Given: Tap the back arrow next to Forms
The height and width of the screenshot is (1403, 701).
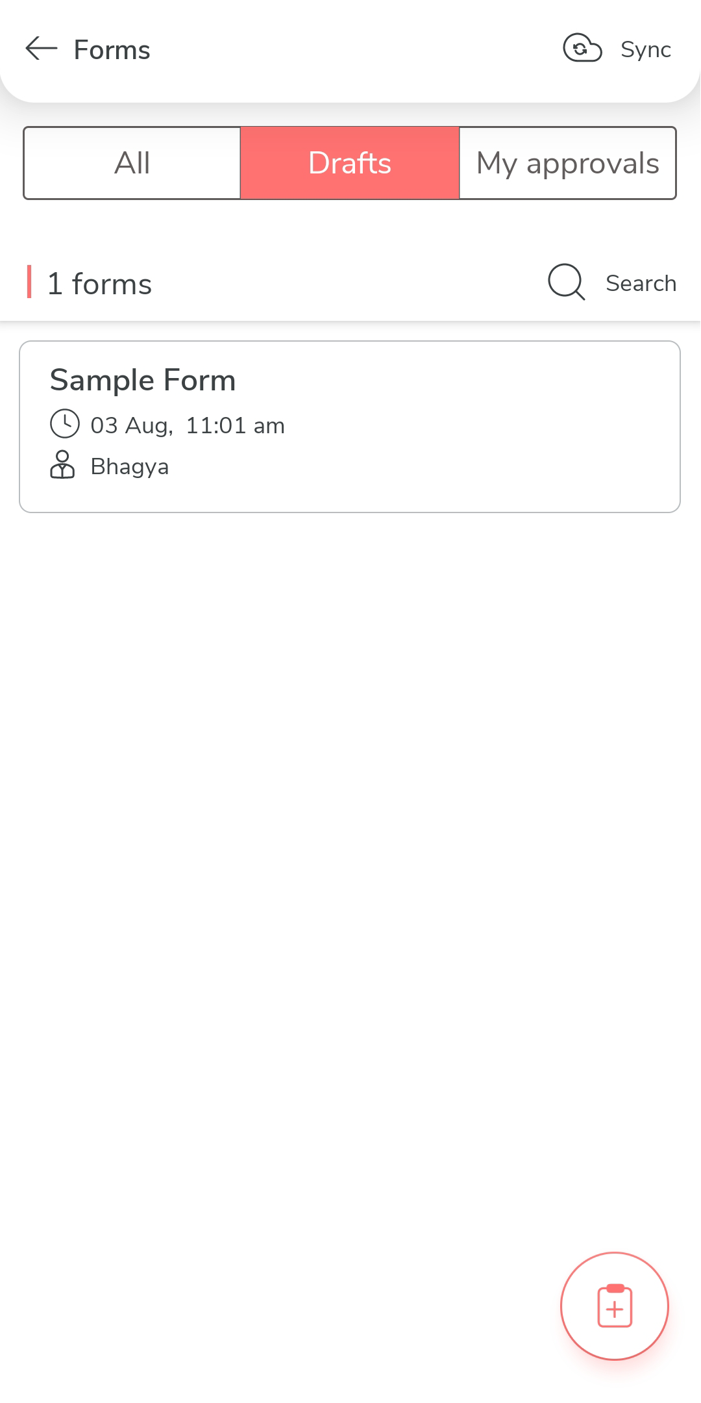Looking at the screenshot, I should [x=42, y=49].
